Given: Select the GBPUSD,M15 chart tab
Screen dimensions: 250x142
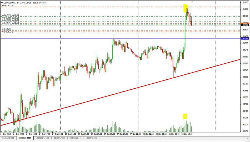Looking at the screenshot, I should pos(25,138).
